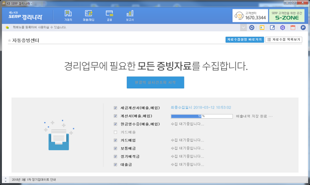Click the purple G hexagon icon
The image size is (310, 185).
[x=282, y=27]
